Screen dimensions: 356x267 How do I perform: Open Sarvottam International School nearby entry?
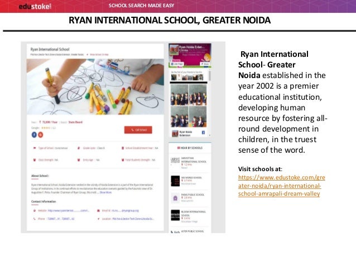[x=189, y=163]
